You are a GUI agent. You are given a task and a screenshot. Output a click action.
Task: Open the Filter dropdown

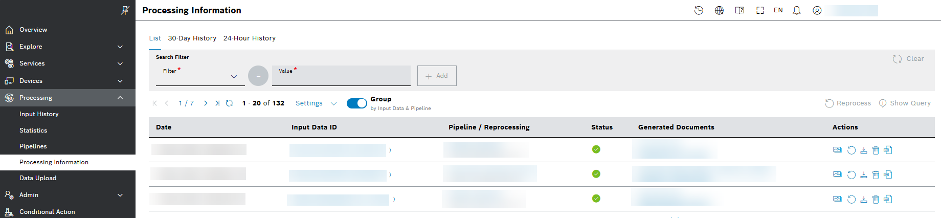click(200, 76)
